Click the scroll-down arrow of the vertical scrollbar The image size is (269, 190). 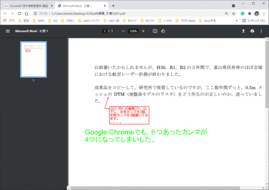[x=267, y=184]
